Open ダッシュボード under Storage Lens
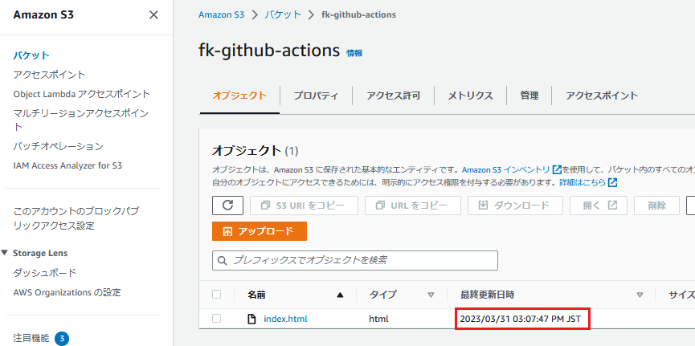Viewport: 695px width, 346px height. coord(45,273)
